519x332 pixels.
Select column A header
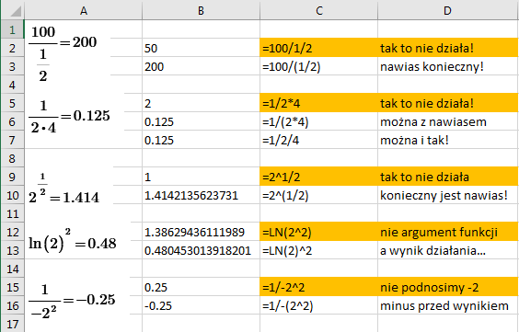pyautogui.click(x=84, y=11)
